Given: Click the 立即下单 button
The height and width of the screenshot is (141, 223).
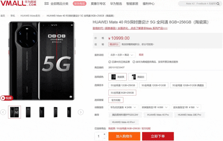Looking at the screenshot, I should tap(158, 136).
